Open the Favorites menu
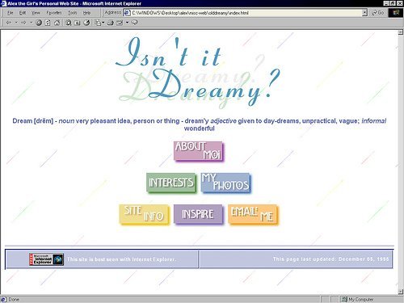 tap(54, 13)
